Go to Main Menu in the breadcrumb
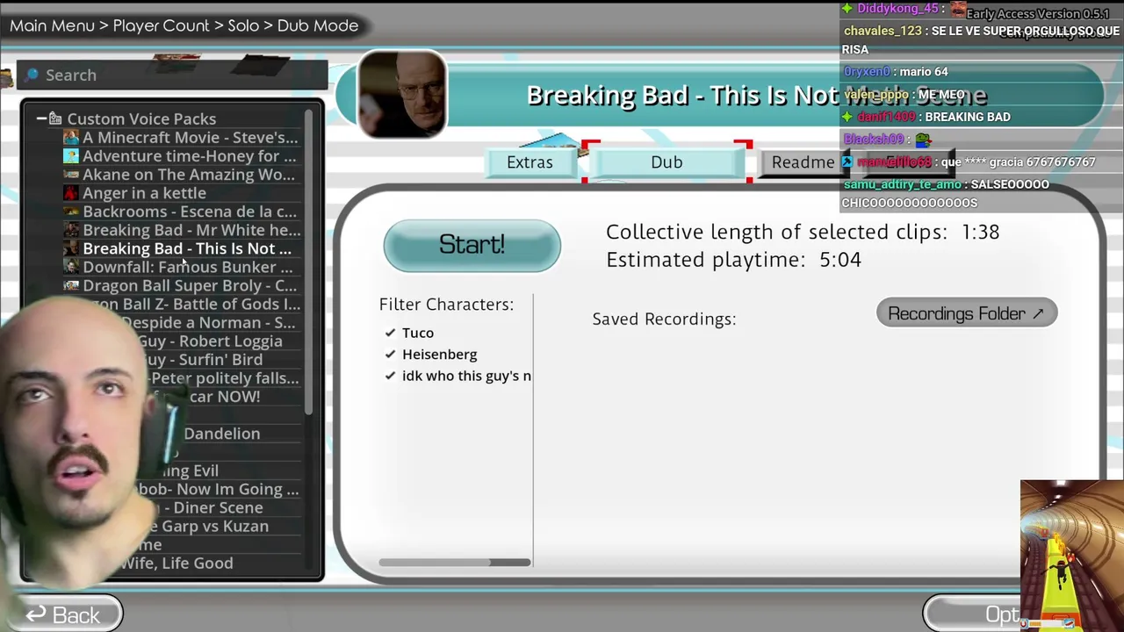1124x632 pixels. click(53, 25)
